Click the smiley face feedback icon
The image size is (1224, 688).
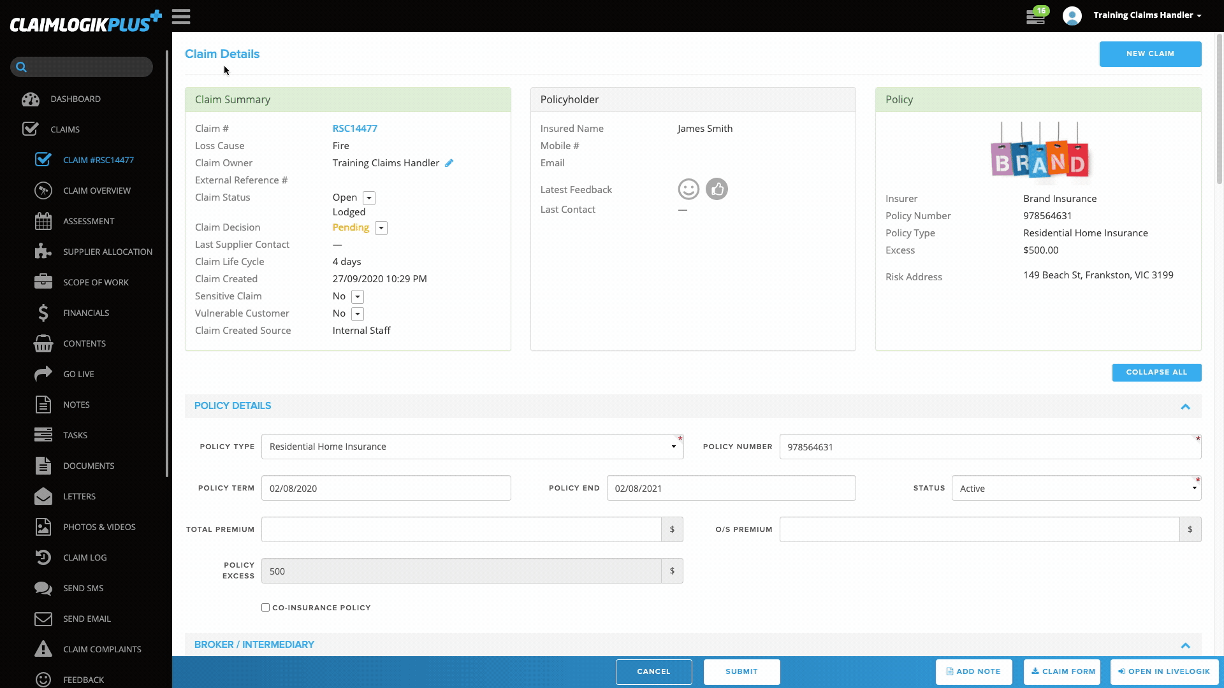(x=688, y=189)
